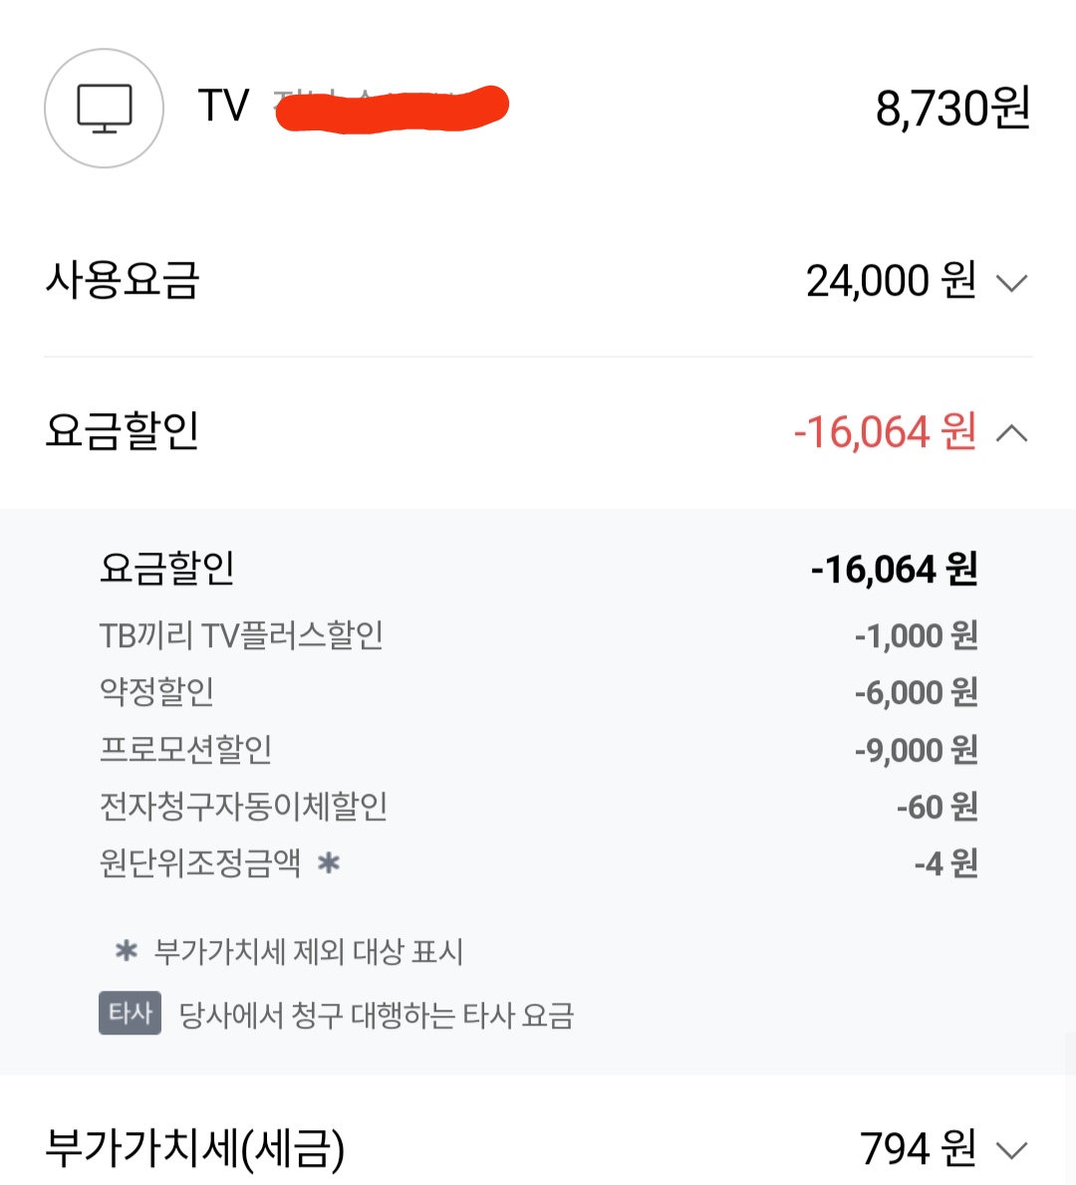Click the 24,000 원 usage amount
This screenshot has height=1185, width=1076.
[x=891, y=281]
